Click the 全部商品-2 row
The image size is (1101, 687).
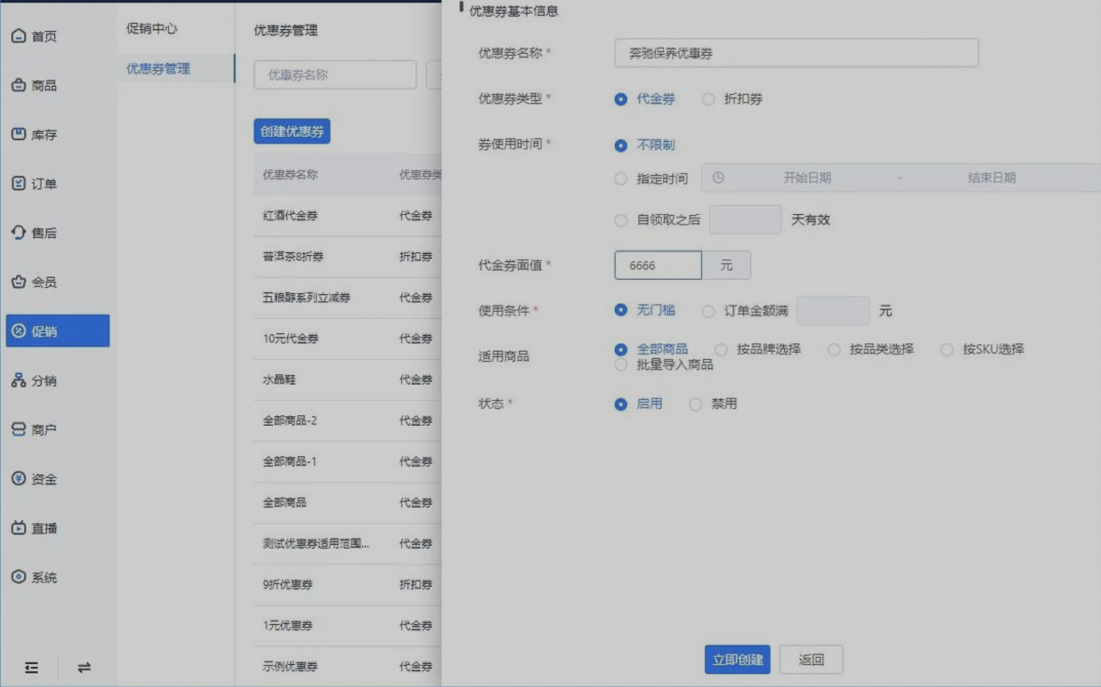pyautogui.click(x=347, y=421)
